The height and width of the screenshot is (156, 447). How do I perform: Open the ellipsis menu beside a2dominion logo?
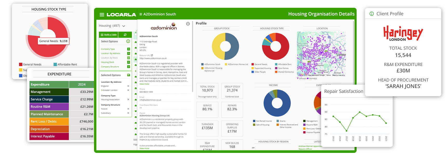pos(188,24)
